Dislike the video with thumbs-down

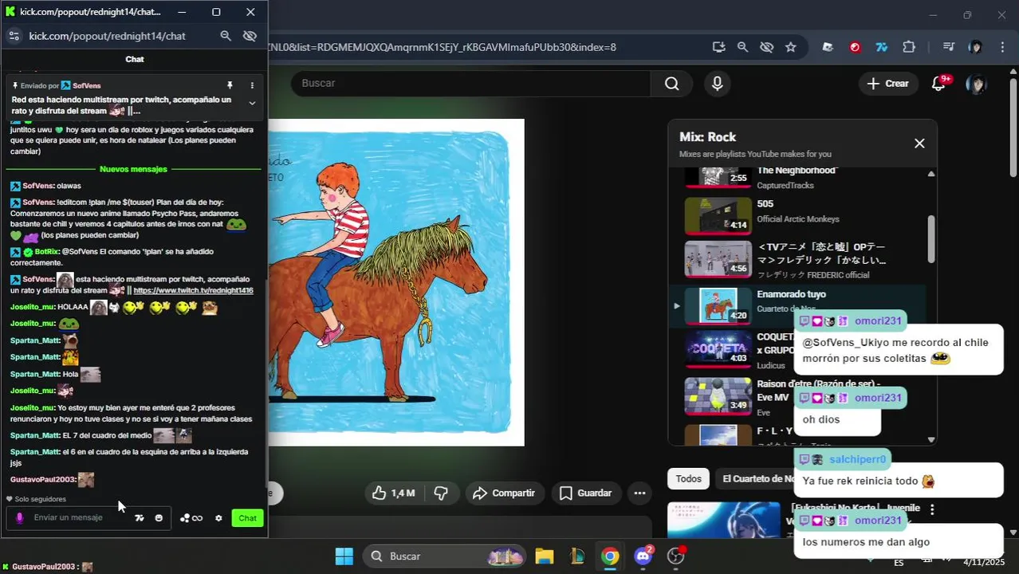pyautogui.click(x=440, y=493)
